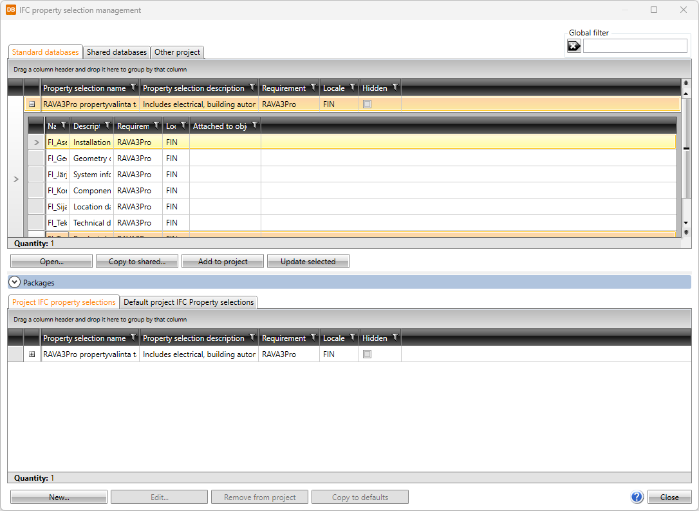The image size is (699, 511).
Task: Click the Update selected button
Action: (308, 262)
